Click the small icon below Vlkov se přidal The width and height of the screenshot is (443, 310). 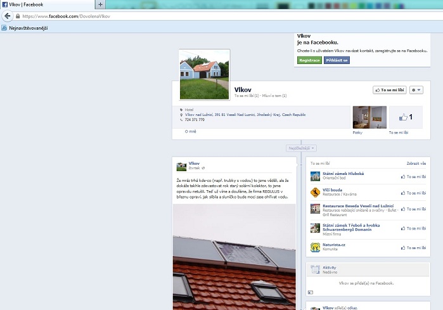(x=310, y=292)
